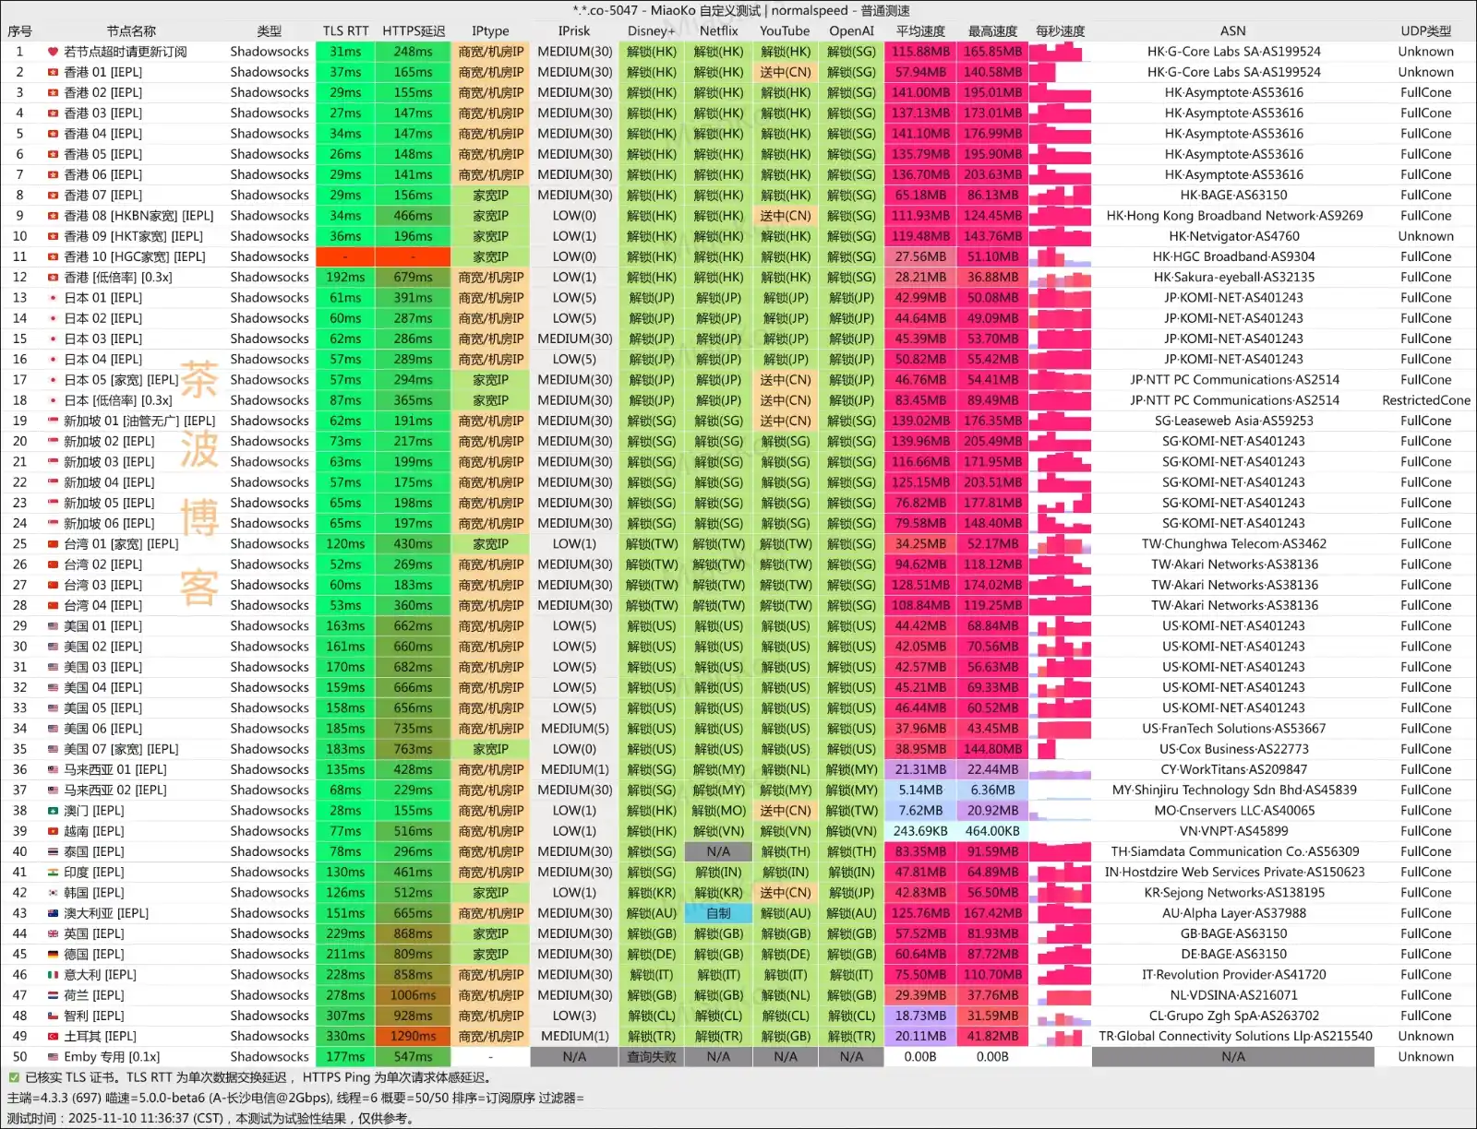Click the heart icon in row 1
The image size is (1477, 1129).
tap(54, 52)
